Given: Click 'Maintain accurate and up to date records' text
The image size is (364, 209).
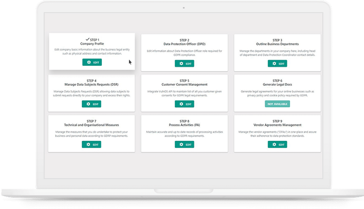Looking at the screenshot, I should click(184, 134).
